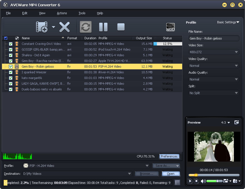Click the Open destination button
The height and width of the screenshot is (189, 245).
tap(171, 174)
